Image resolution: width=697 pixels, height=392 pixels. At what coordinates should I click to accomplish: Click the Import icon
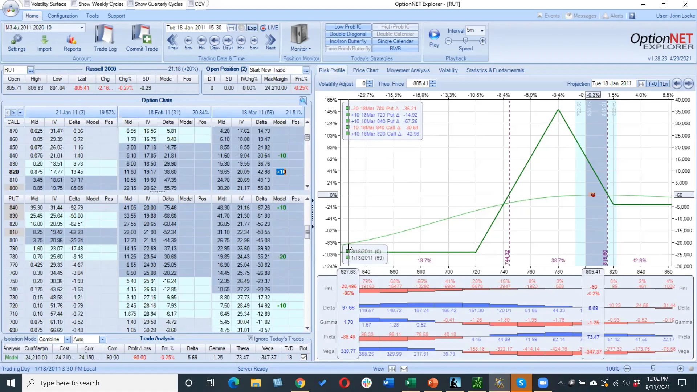[44, 43]
